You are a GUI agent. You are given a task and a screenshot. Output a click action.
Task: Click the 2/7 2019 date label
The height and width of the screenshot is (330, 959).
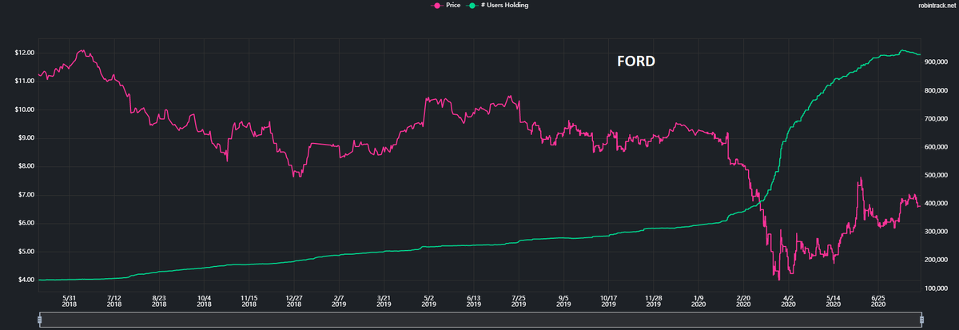click(339, 300)
